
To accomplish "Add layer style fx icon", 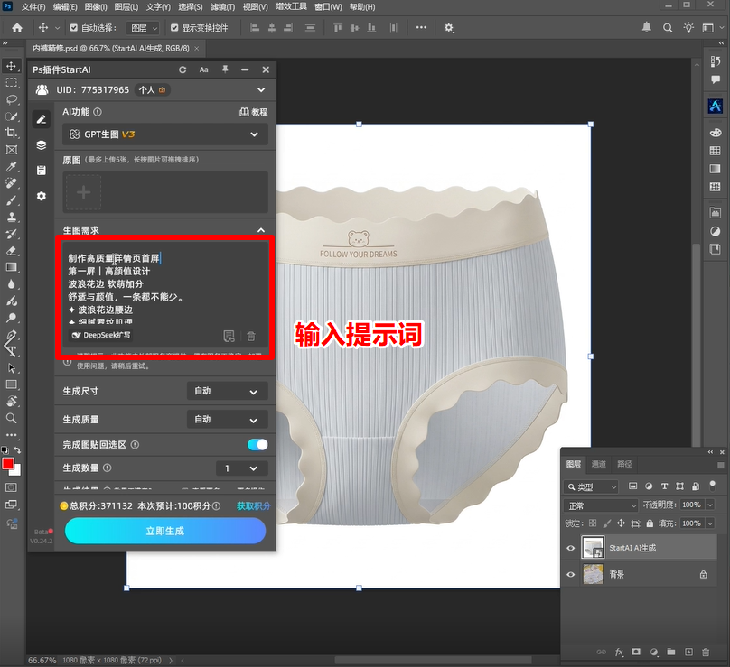I will coord(619,653).
